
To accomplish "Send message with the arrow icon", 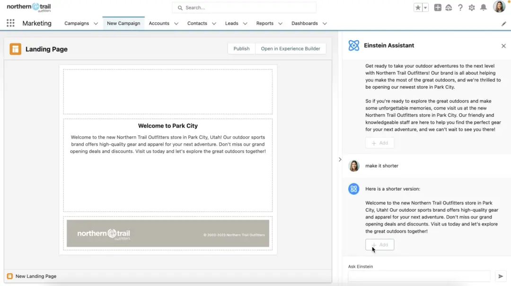I will 501,276.
